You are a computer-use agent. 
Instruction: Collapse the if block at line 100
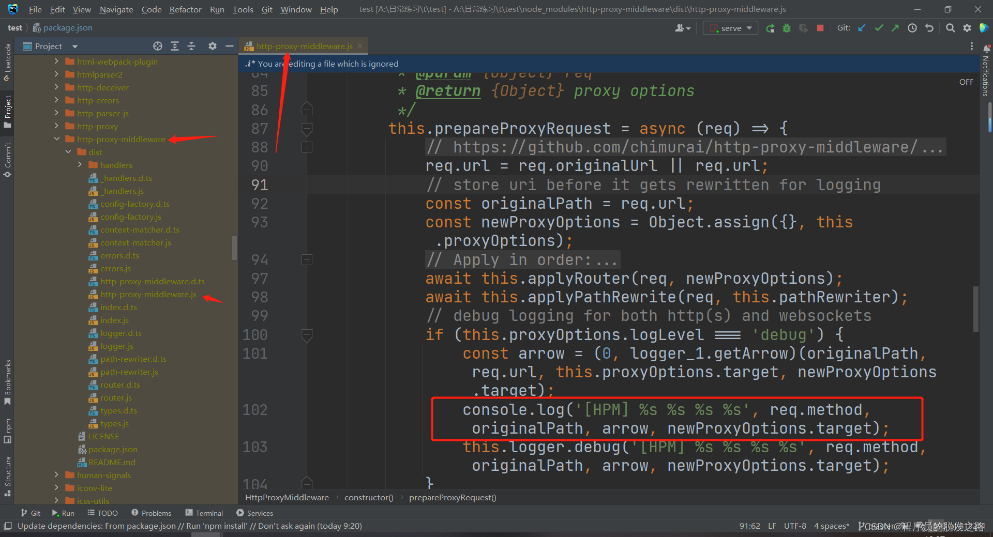tap(307, 335)
